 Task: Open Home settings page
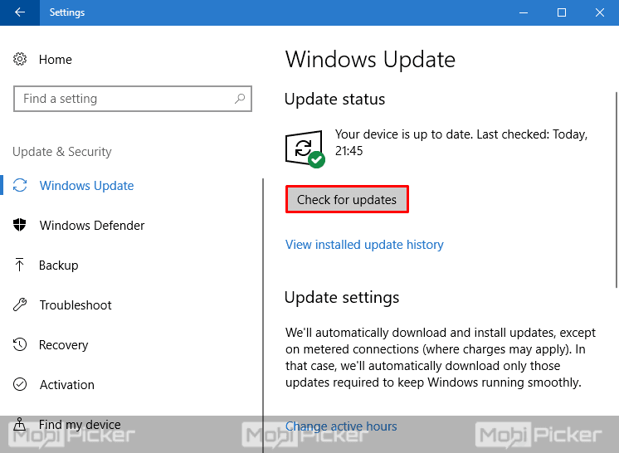pos(56,60)
